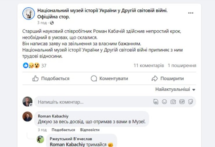This screenshot has width=215, height=147.
Task: Open profile switcher on the comment avatar
Action: pyautogui.click(x=31, y=105)
